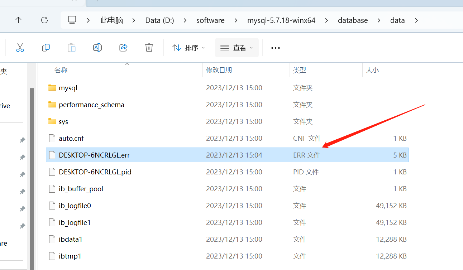This screenshot has height=270, width=463.
Task: Click the data breadcrumb segment
Action: (397, 20)
